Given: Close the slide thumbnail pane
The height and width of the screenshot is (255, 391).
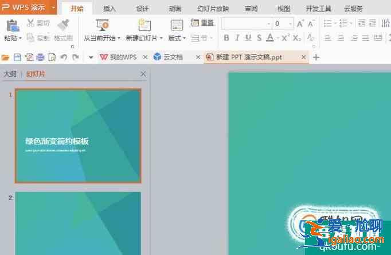Looking at the screenshot, I should (x=143, y=74).
